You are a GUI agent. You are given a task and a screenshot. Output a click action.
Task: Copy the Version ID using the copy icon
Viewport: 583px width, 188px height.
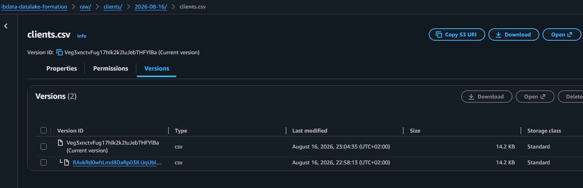click(60, 52)
